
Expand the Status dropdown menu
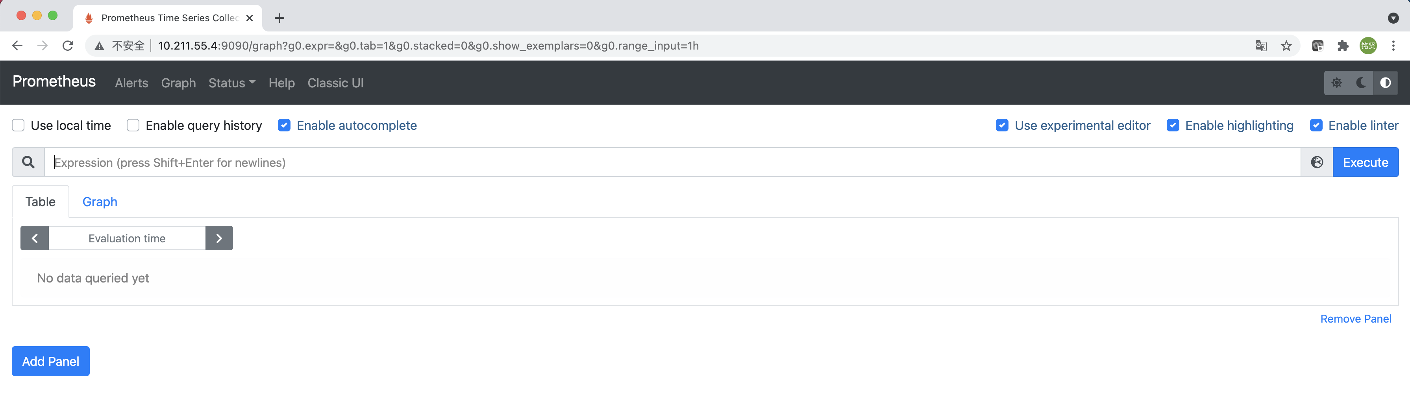(231, 83)
